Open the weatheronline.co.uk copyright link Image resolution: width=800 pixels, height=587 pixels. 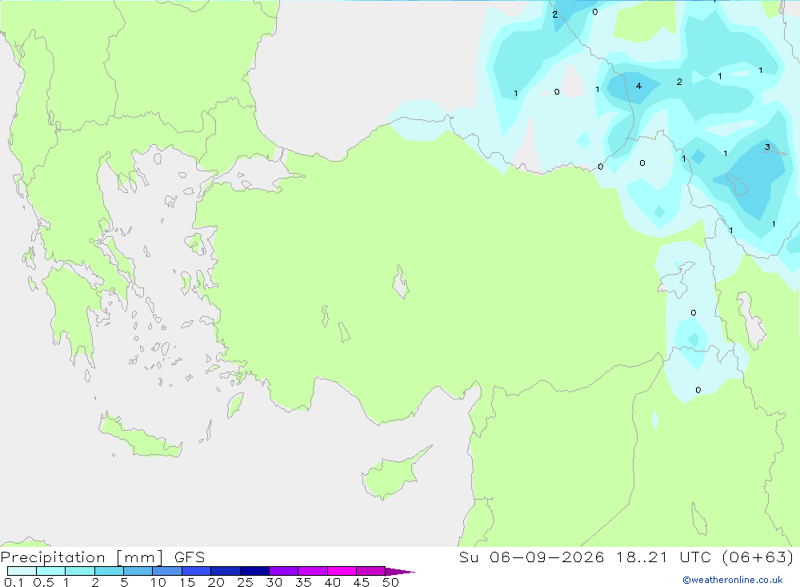[x=733, y=580]
